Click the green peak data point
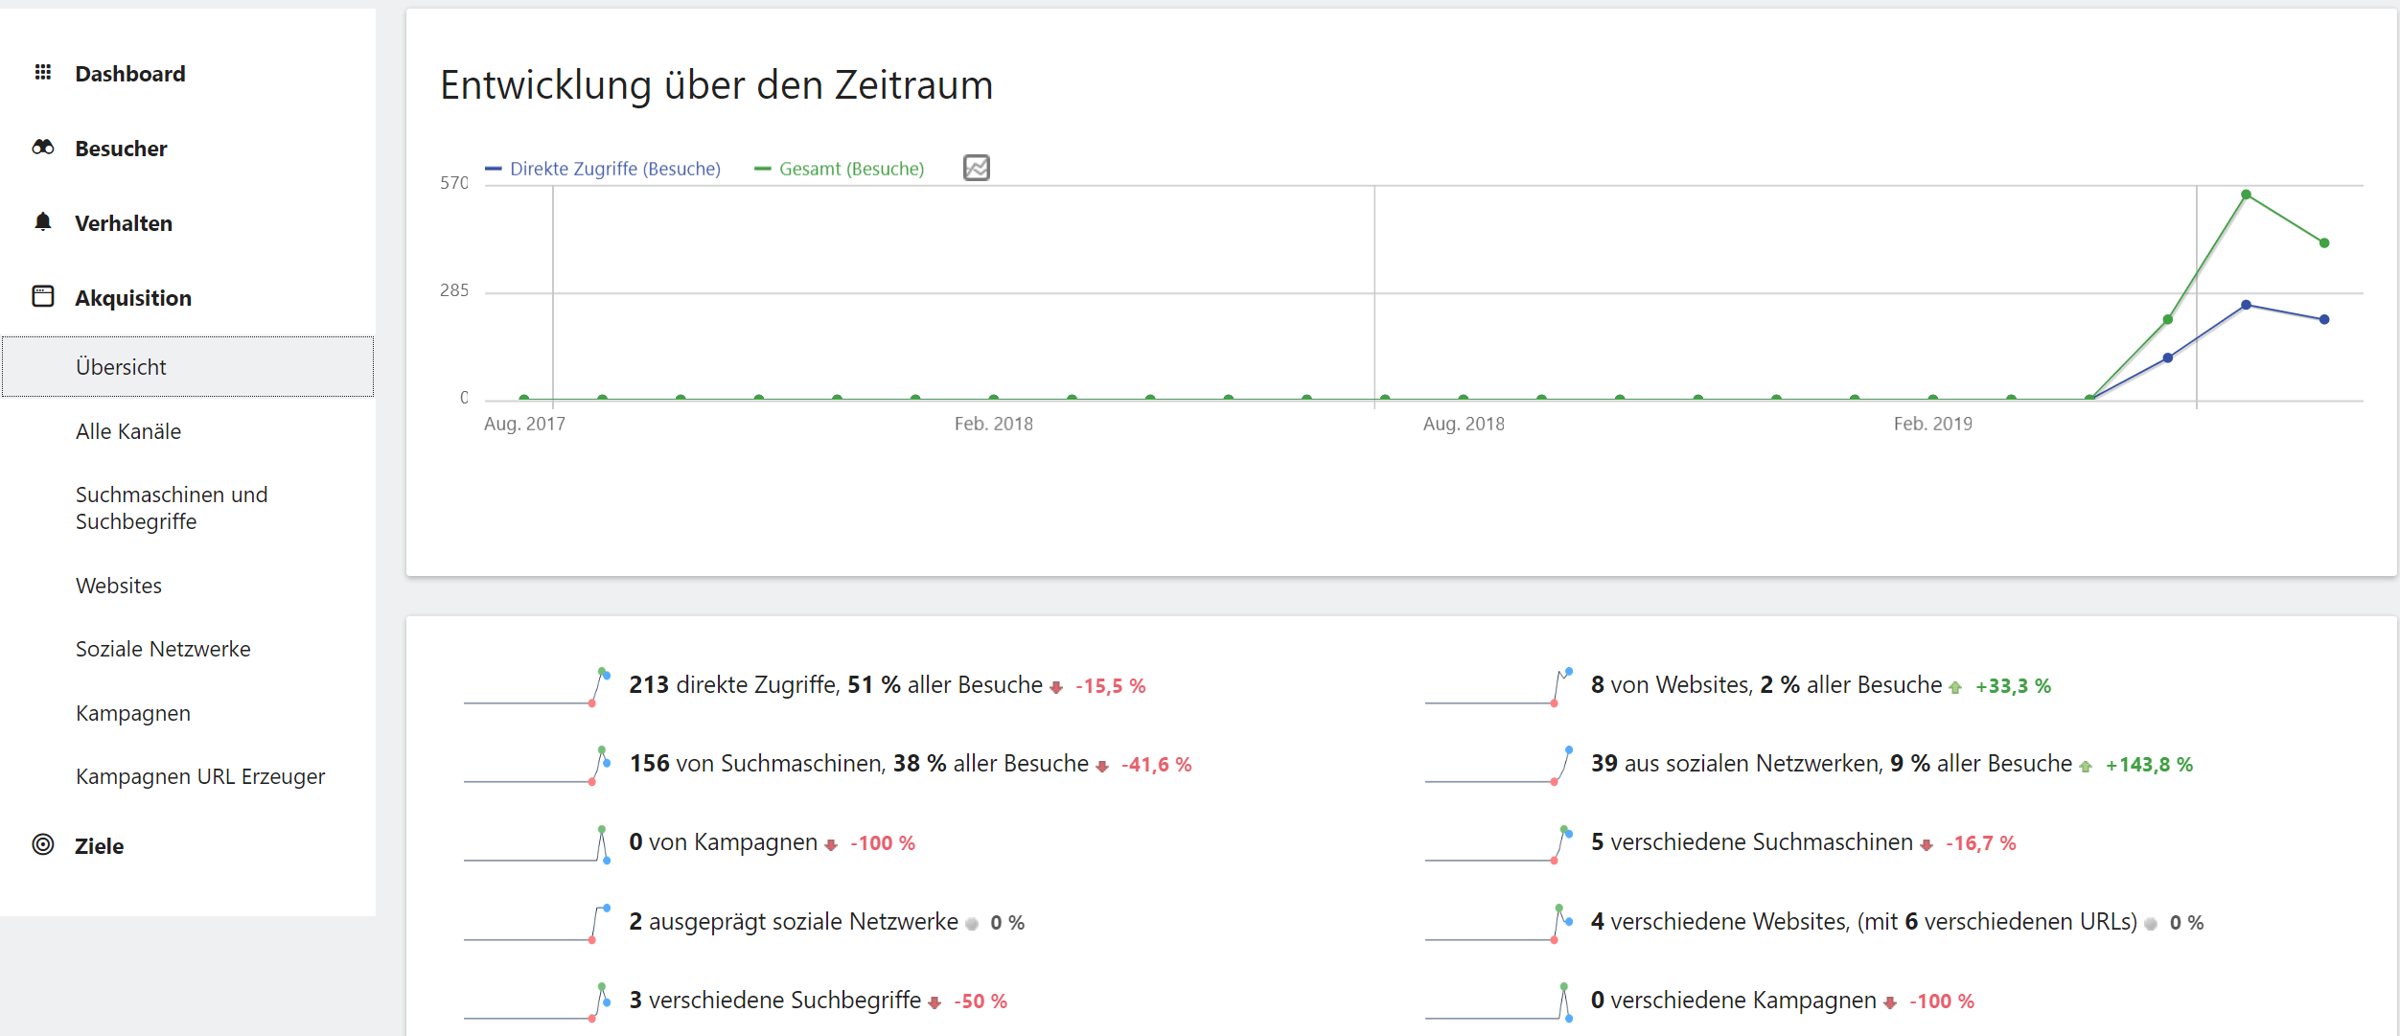The width and height of the screenshot is (2400, 1036). 2246,195
